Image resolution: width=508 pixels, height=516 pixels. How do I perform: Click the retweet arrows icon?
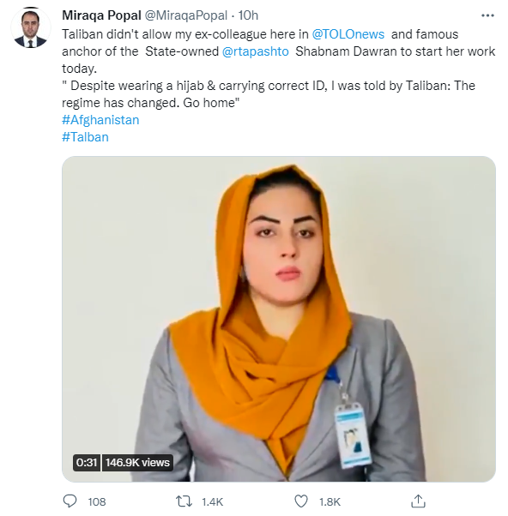(184, 501)
